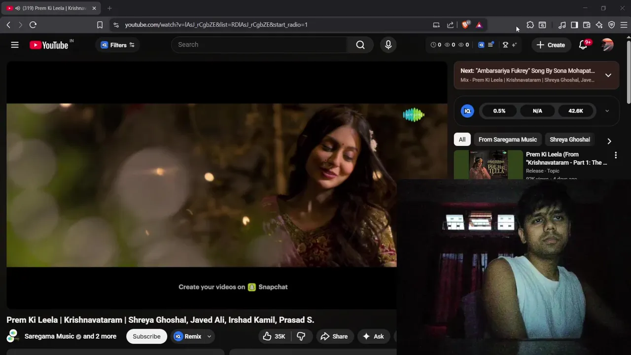This screenshot has width=631, height=355.
Task: Toggle the browser sidebar panel
Action: tap(574, 25)
